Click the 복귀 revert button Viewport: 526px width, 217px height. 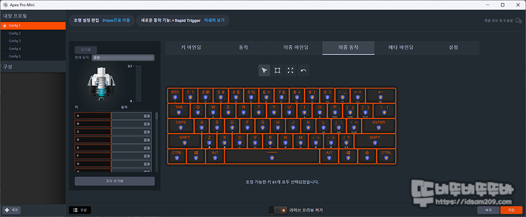coord(489,210)
